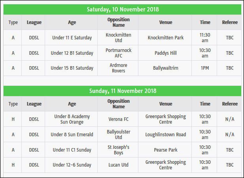Select Ballyoulster Utd opposition cell
244x178 pixels.
point(118,134)
